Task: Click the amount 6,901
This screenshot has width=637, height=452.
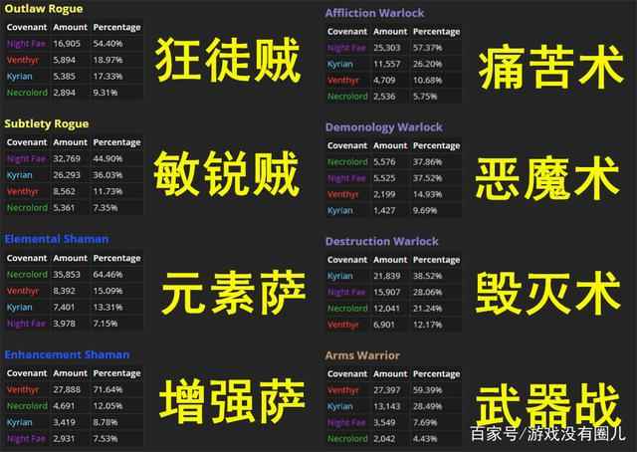Action: click(384, 325)
